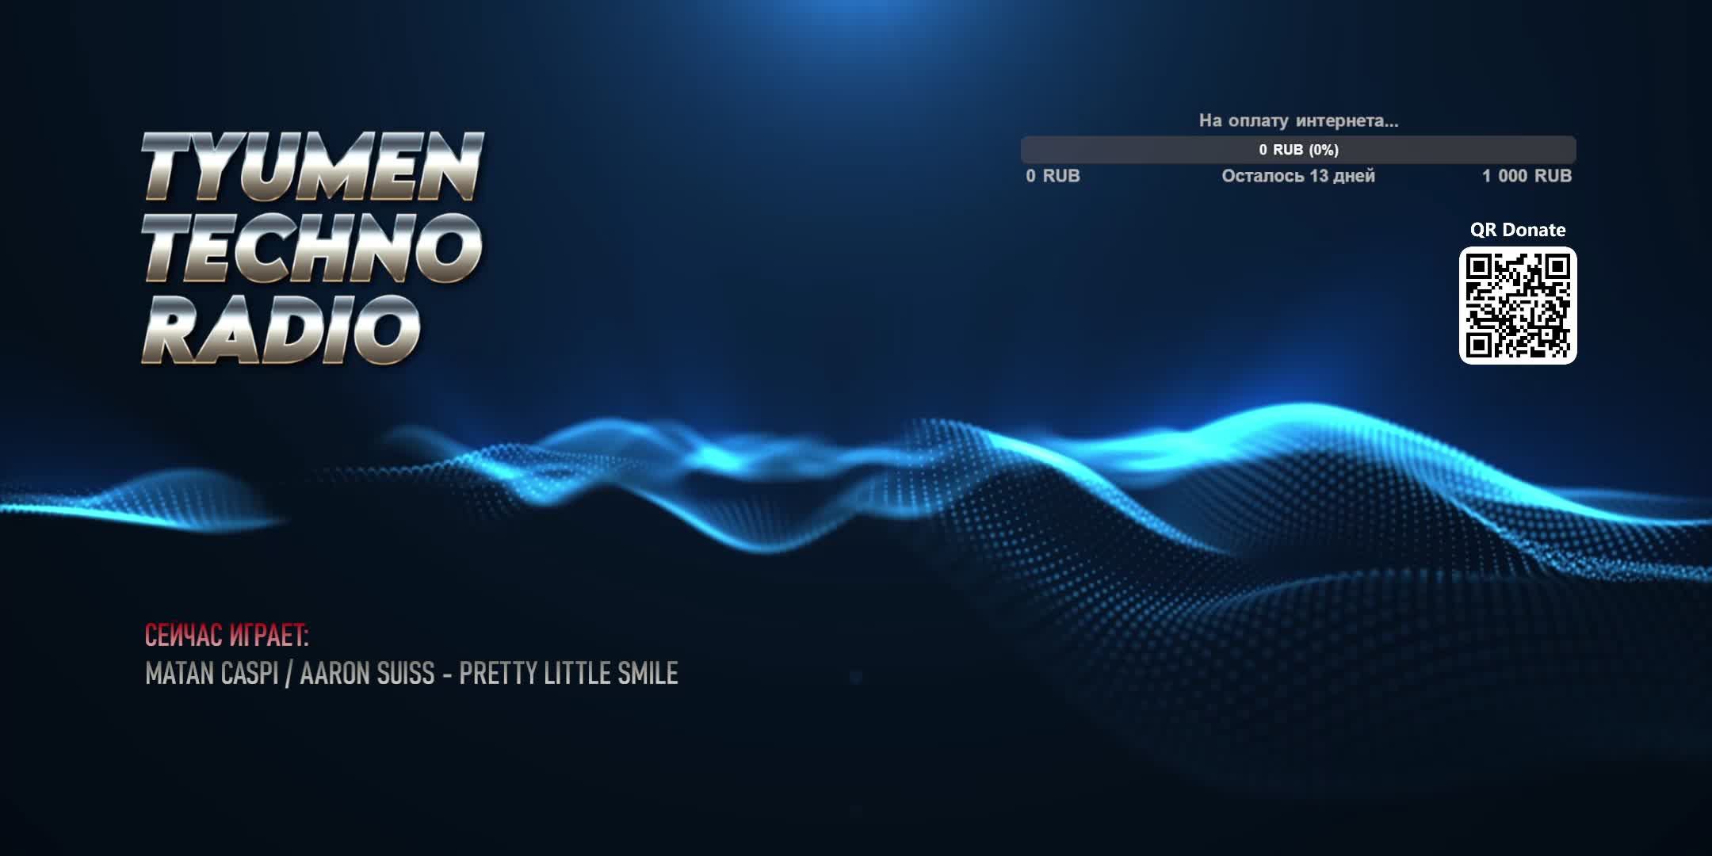This screenshot has width=1712, height=856.
Task: Click the artist name MATAN CASPI
Action: 212,674
